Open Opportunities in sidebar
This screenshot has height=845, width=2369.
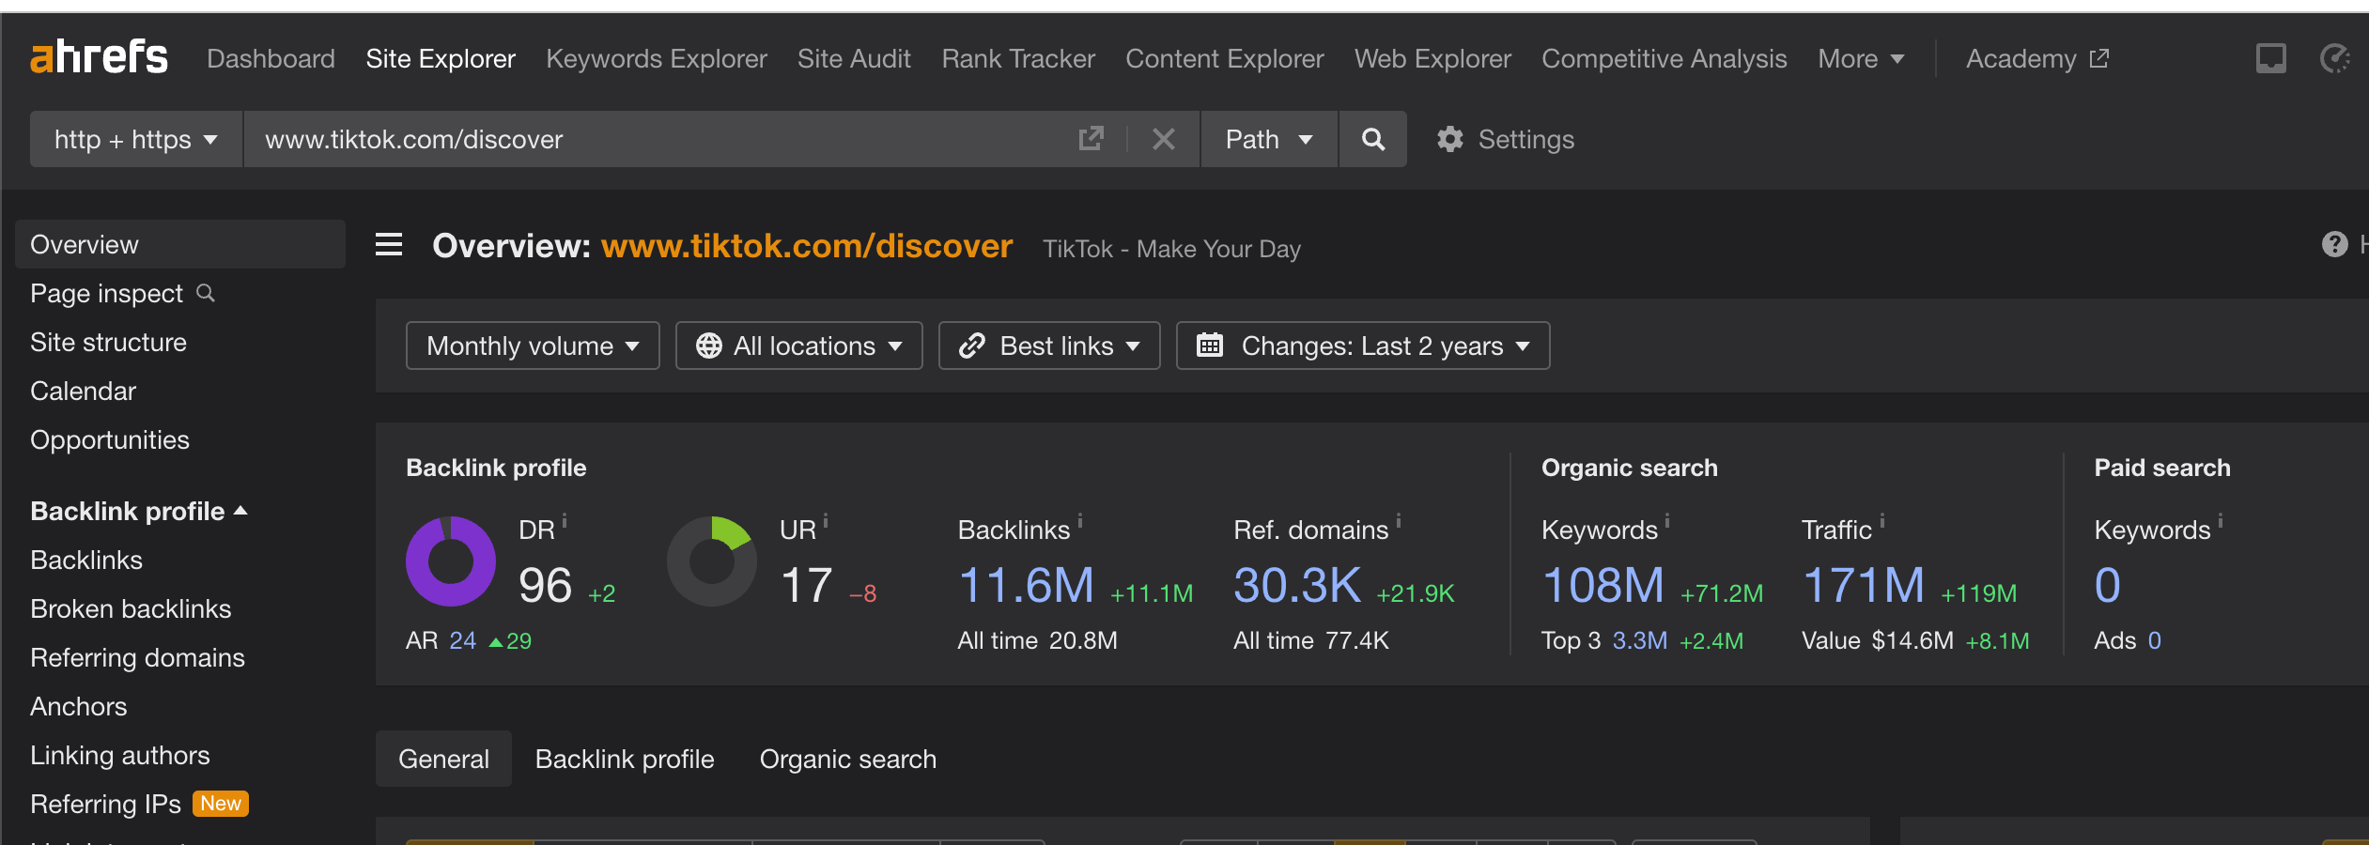110,439
